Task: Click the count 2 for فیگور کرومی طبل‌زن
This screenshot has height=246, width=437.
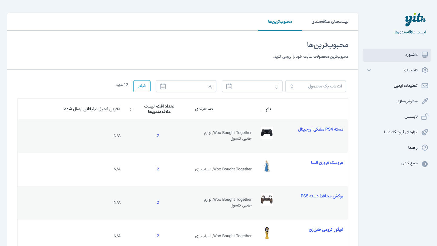Action: [158, 236]
